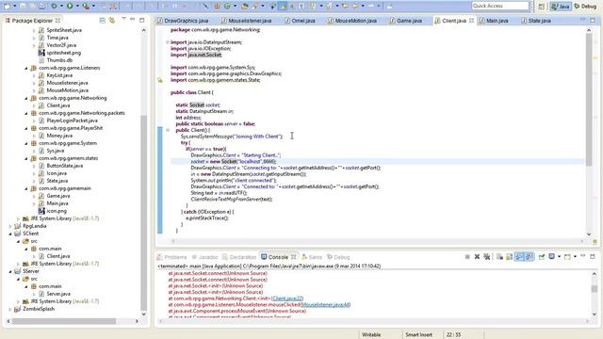Viewport: 603px width, 339px height.
Task: Click the editor vertical scrollbar
Action: click(589, 100)
